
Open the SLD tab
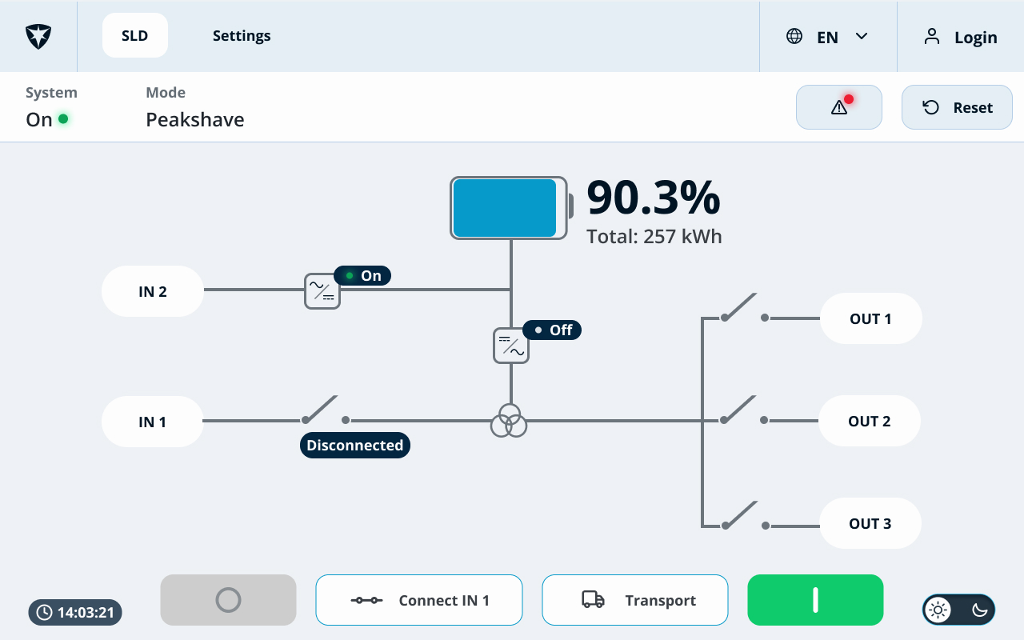(x=135, y=35)
